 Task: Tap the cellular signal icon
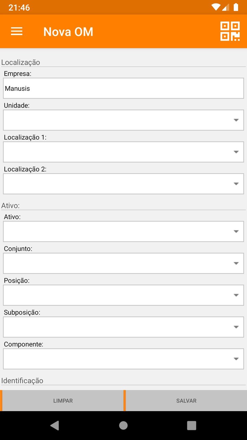pyautogui.click(x=226, y=7)
